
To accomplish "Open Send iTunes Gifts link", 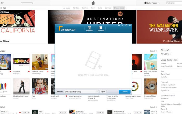I will coord(166,66).
